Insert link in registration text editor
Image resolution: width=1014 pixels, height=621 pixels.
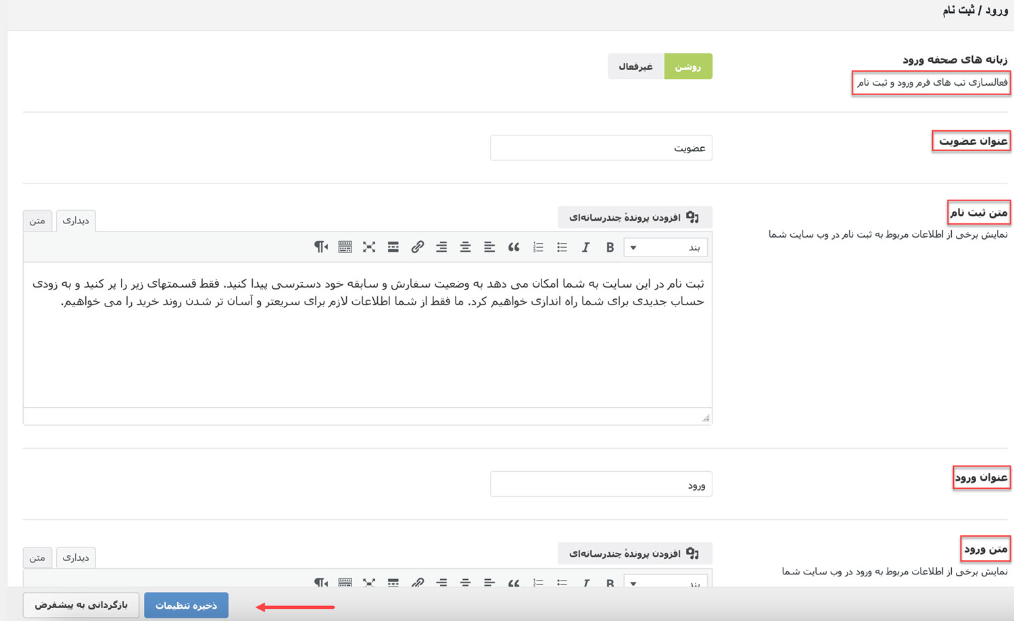pyautogui.click(x=417, y=247)
